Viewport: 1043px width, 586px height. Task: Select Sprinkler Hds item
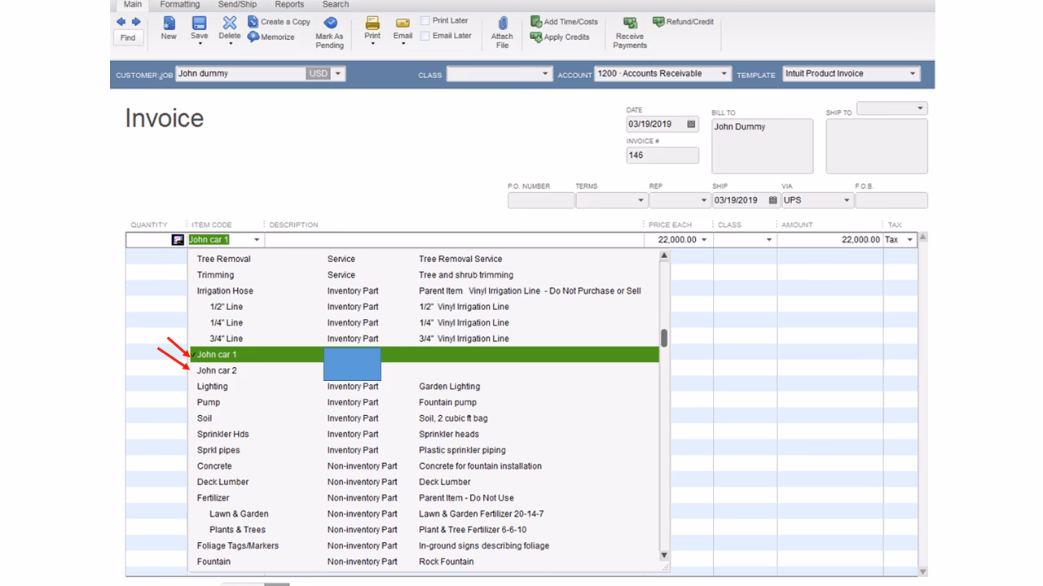point(424,434)
